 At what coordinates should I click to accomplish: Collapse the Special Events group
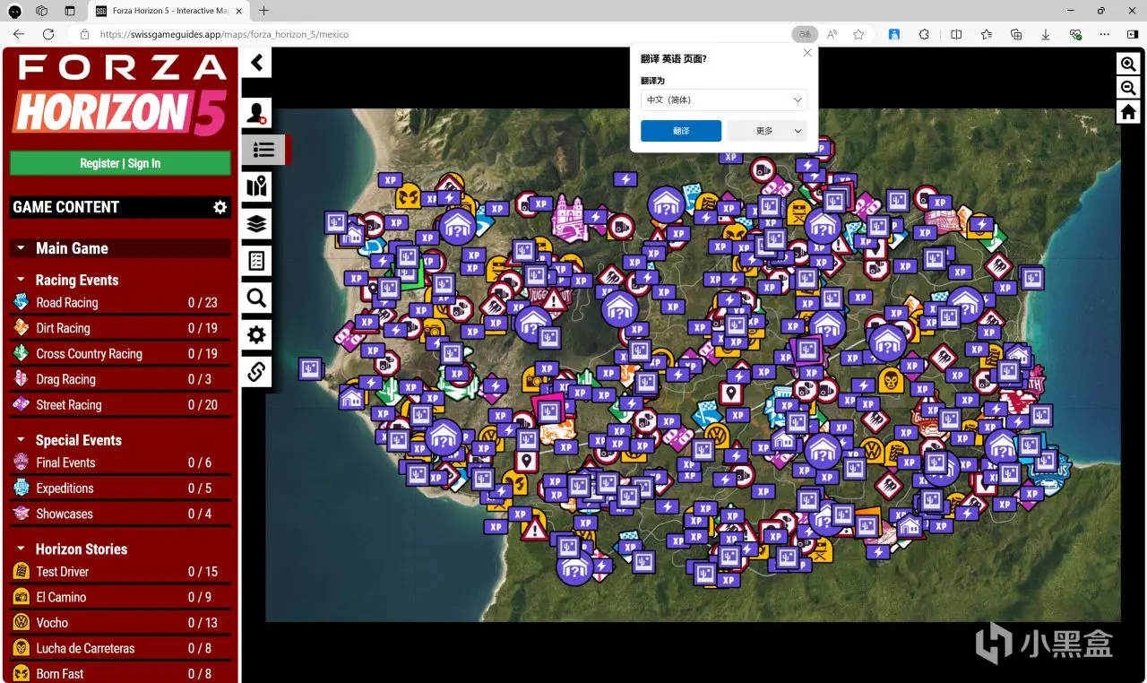(x=21, y=440)
